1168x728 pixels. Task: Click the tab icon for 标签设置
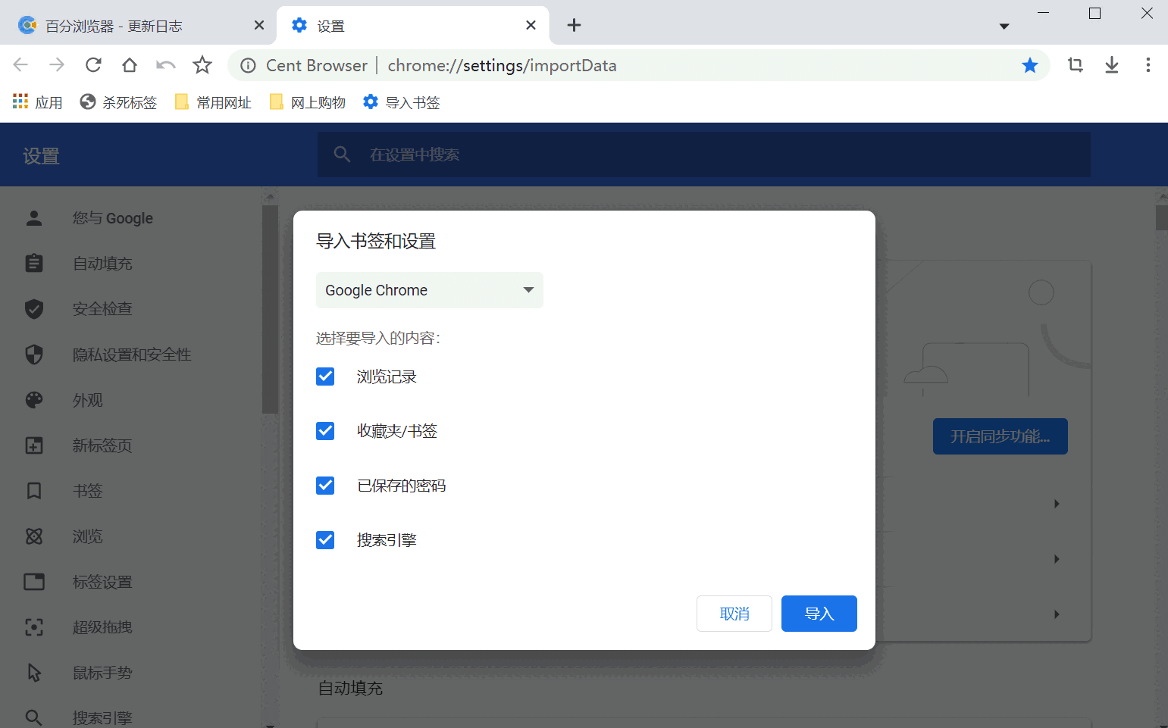[34, 582]
